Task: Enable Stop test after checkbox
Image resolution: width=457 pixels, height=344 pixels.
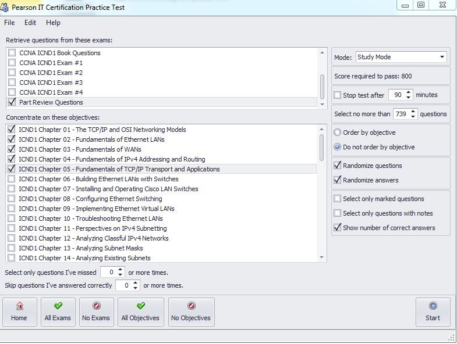Action: [x=337, y=95]
